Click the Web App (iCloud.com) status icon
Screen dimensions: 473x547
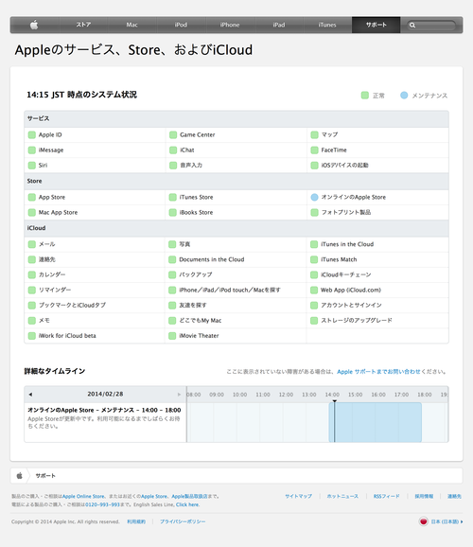(x=314, y=290)
